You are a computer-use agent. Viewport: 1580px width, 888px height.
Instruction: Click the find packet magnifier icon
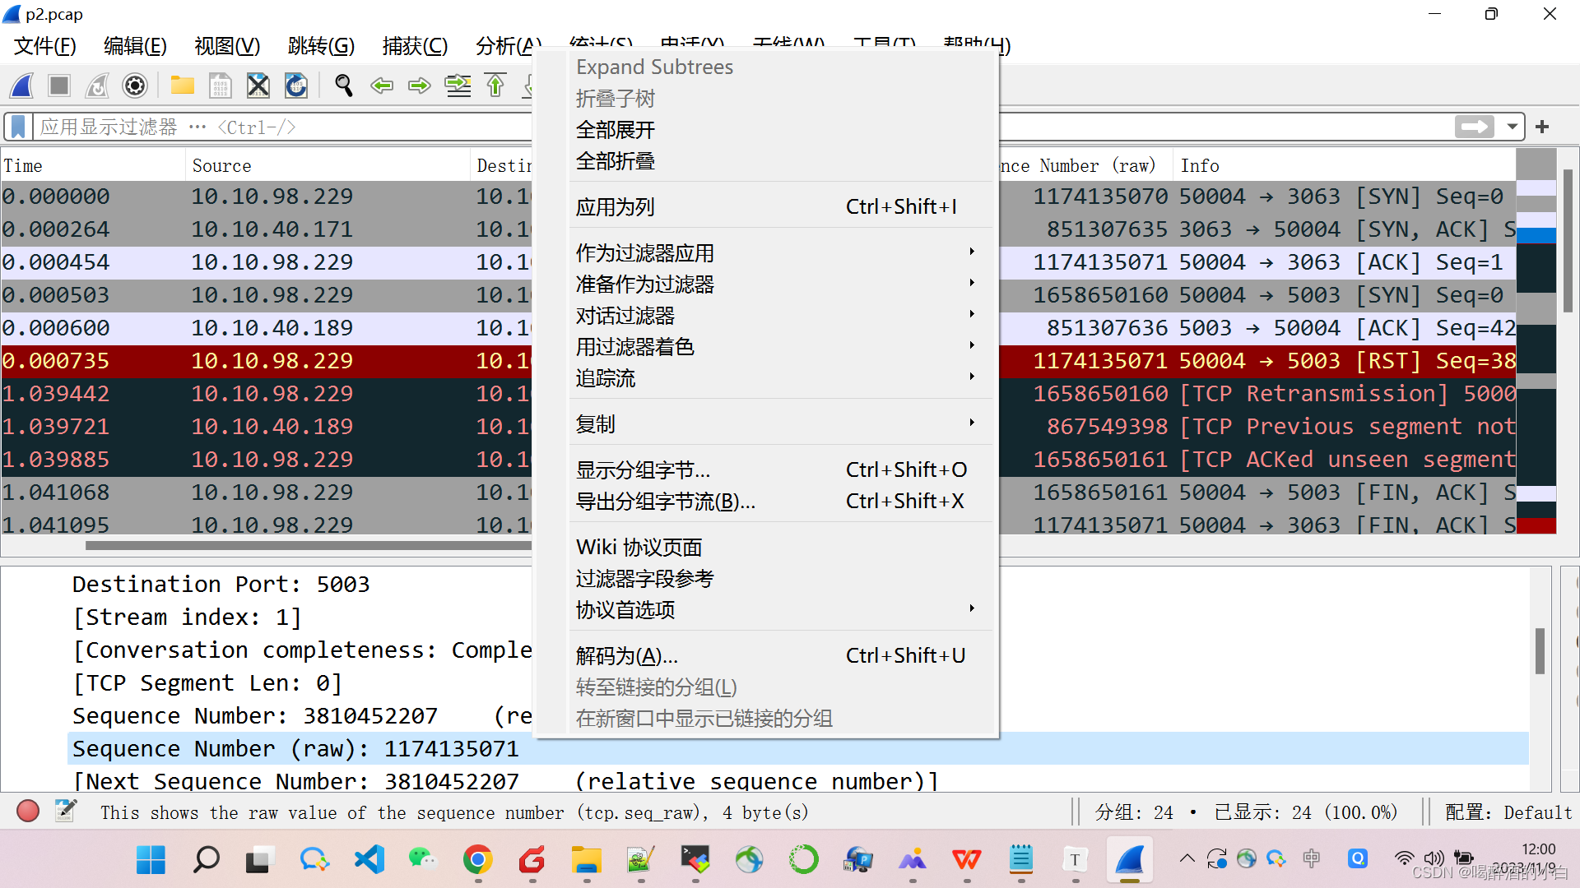pyautogui.click(x=344, y=86)
